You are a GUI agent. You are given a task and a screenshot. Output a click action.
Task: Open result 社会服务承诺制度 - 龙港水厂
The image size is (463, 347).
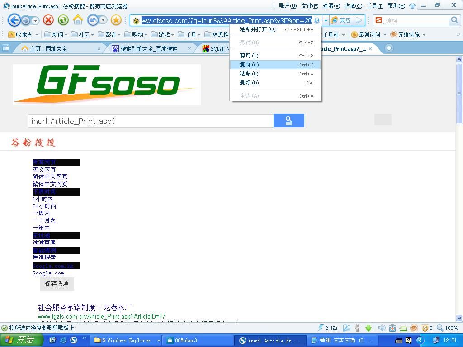[x=85, y=307]
